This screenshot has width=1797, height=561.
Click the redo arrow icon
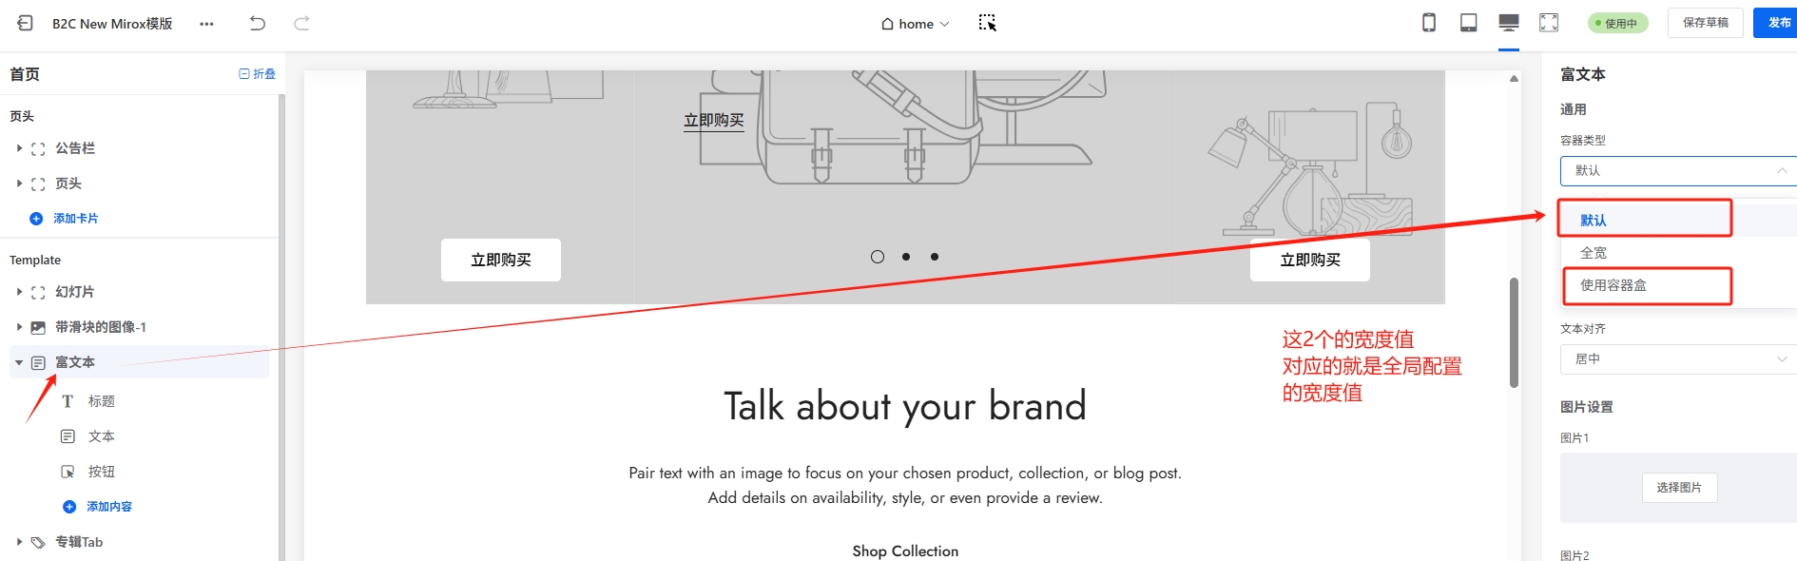point(301,23)
